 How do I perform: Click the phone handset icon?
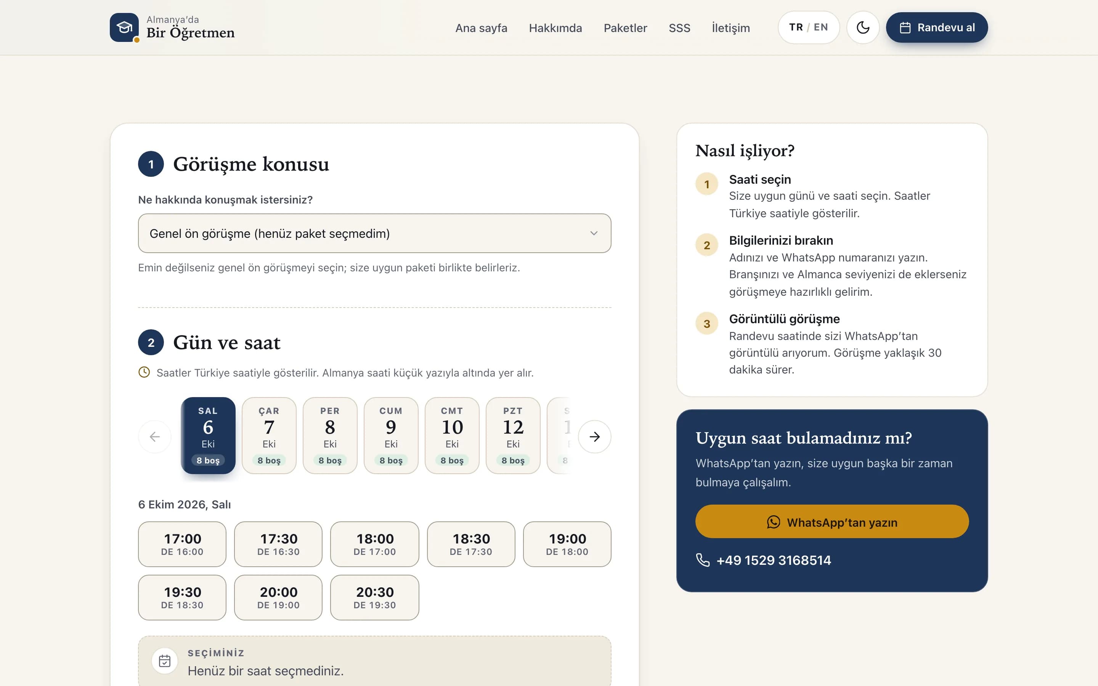click(703, 560)
